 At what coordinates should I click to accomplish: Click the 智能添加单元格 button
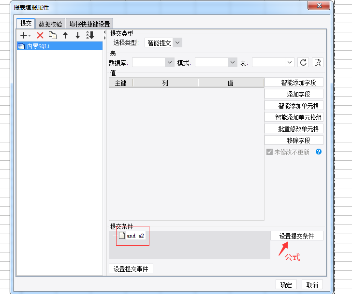pos(294,106)
